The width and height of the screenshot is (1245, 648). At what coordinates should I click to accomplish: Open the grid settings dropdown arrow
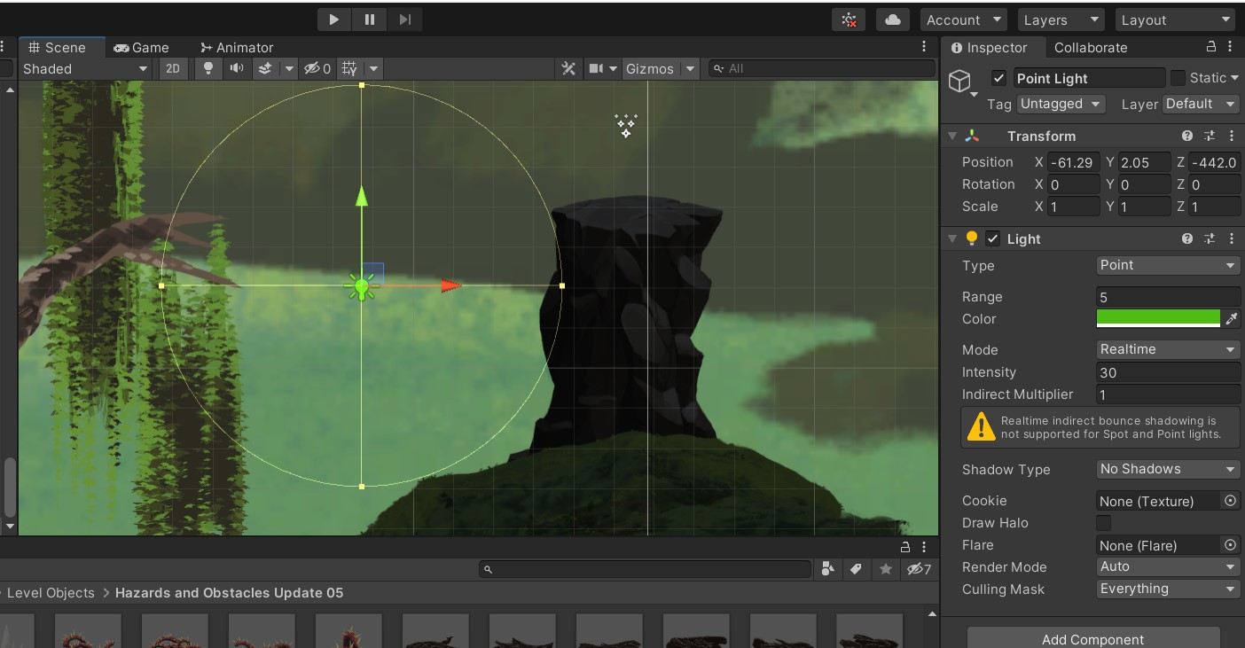pyautogui.click(x=374, y=69)
